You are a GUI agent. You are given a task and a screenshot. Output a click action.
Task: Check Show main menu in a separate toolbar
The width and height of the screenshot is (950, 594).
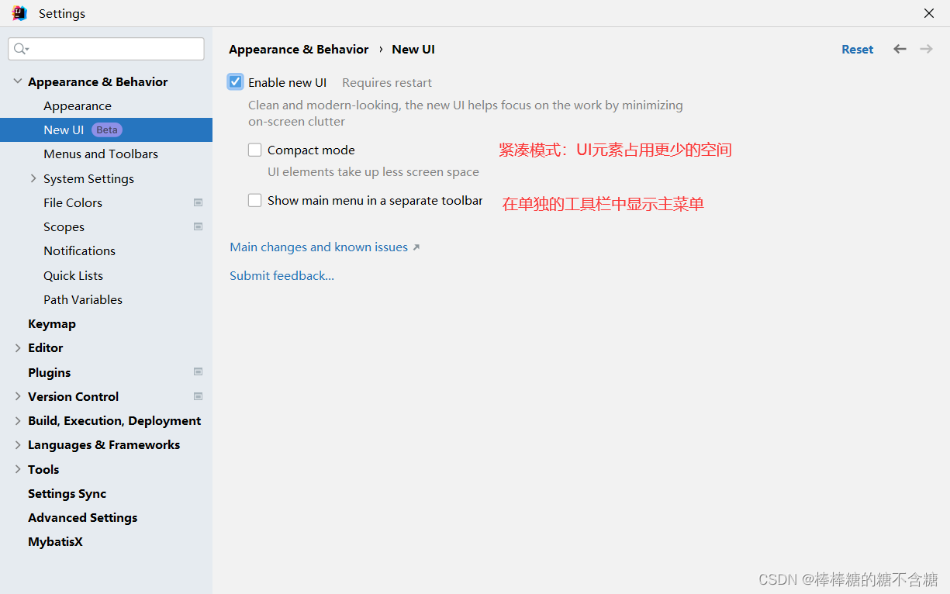click(x=254, y=200)
